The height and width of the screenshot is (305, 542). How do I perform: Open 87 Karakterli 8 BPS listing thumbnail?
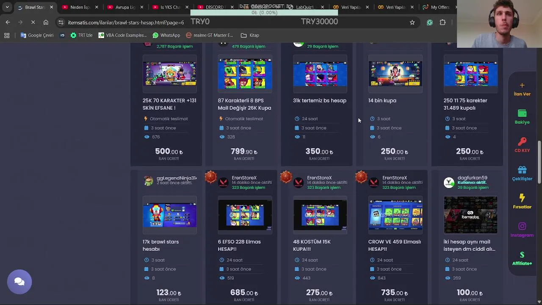245,74
